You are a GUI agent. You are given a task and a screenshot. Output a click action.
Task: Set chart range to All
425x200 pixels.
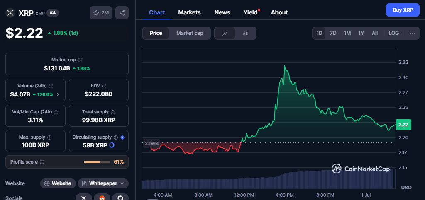tap(375, 33)
